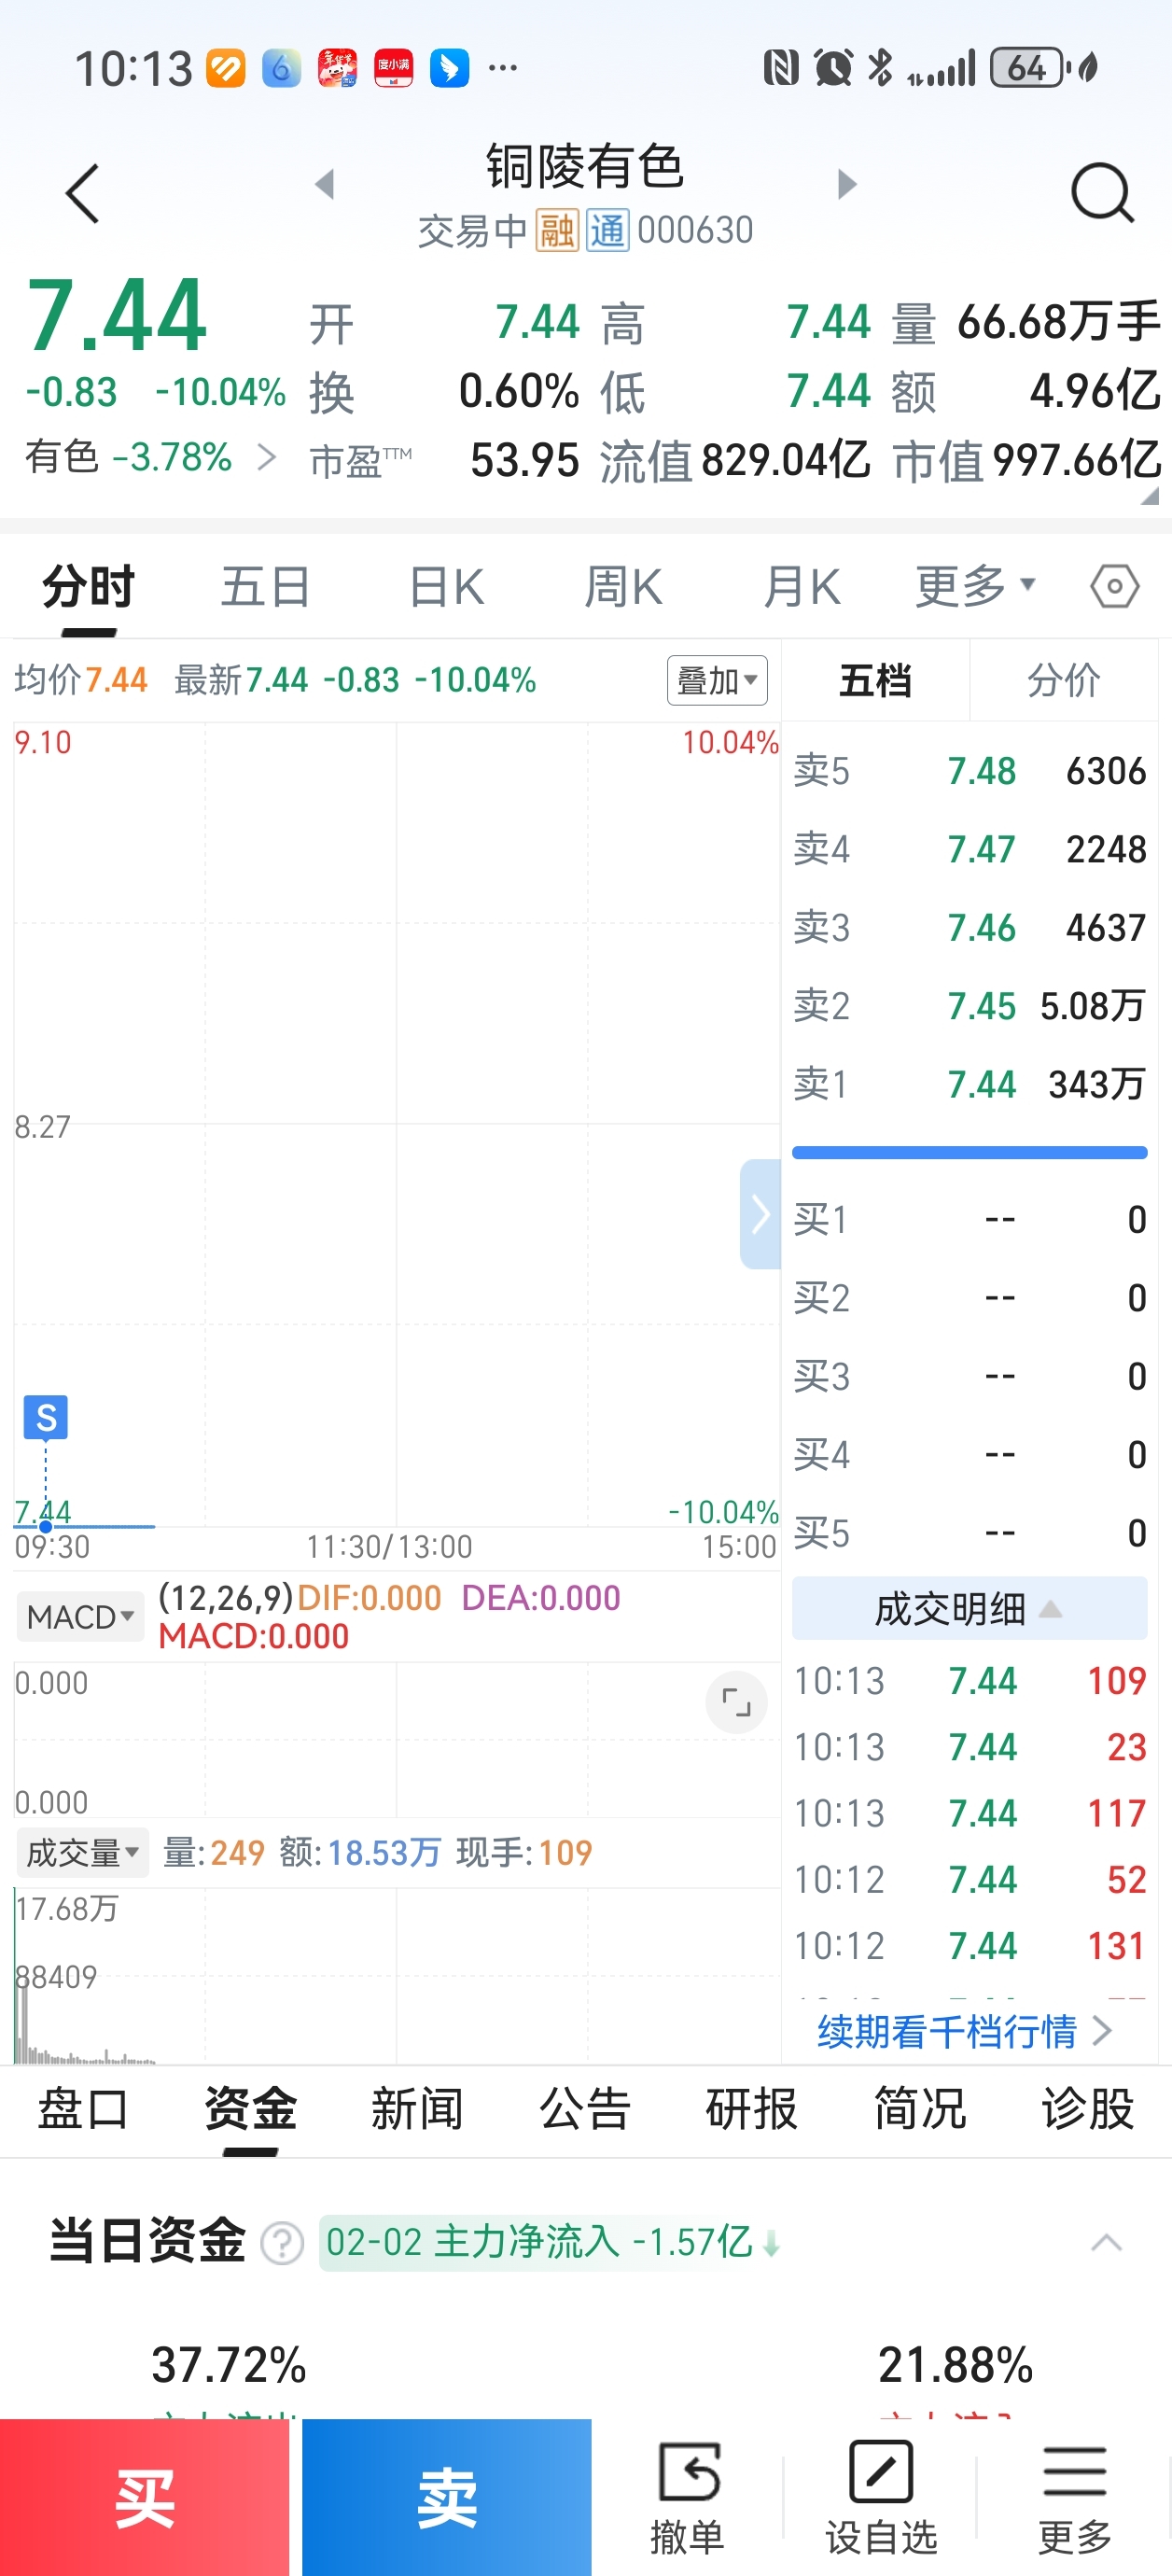Select 卖2 row at 7.45
Screen dimensions: 1172x2576
click(969, 1006)
